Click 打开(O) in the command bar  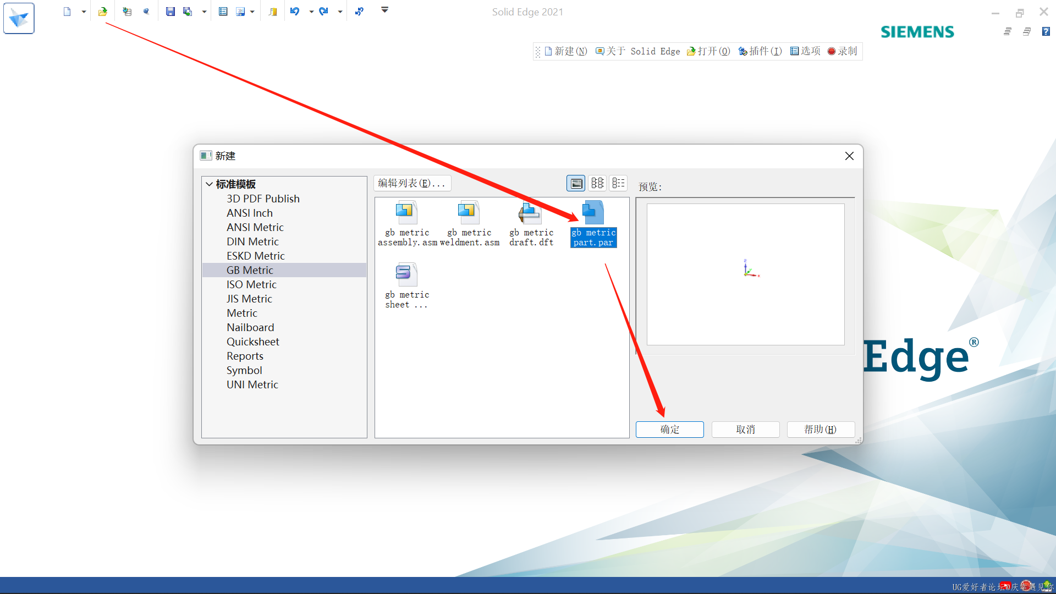[708, 51]
